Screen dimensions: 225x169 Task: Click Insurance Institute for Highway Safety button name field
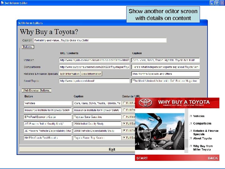pos(47,110)
